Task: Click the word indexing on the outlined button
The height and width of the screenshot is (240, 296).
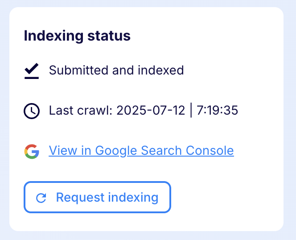Action: [x=133, y=198]
